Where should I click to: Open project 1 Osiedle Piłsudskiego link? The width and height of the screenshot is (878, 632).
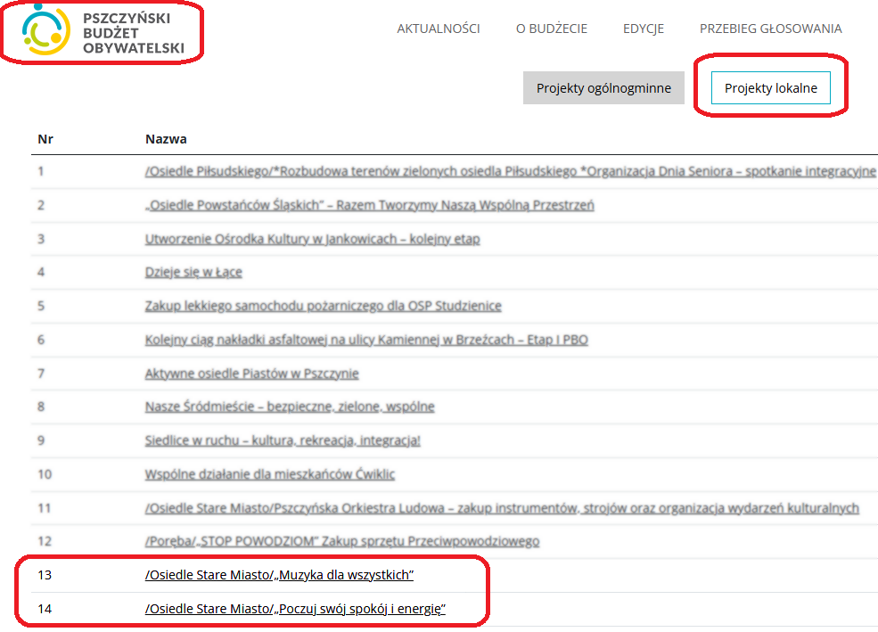coord(510,171)
